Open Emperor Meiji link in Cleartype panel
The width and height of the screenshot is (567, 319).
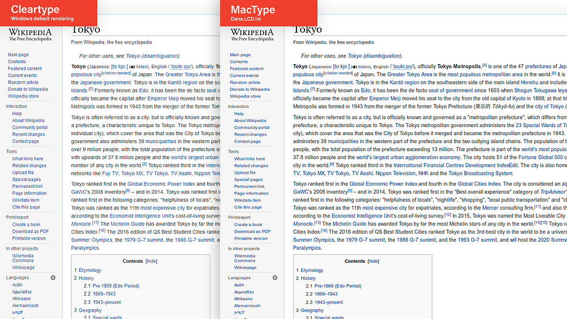point(163,98)
